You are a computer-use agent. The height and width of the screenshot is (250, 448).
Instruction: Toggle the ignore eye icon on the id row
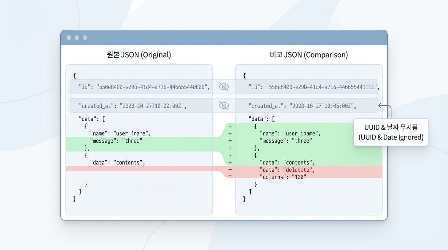(x=224, y=87)
